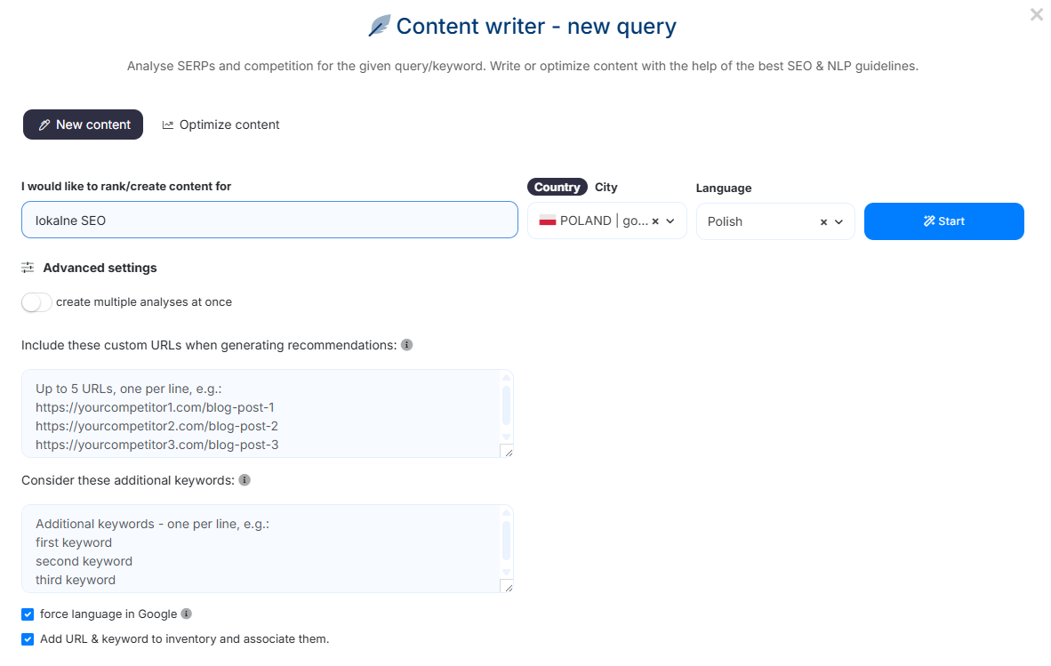Click the custom URLs textarea scrollbar
The height and width of the screenshot is (666, 1051).
507,405
